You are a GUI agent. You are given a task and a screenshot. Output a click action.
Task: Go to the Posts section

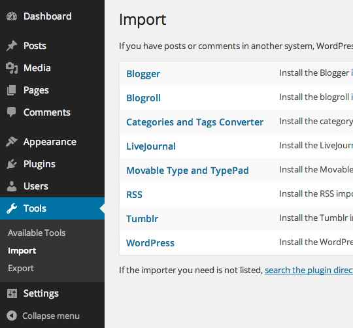coord(35,46)
